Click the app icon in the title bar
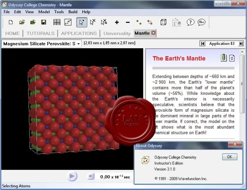 [x=5, y=5]
